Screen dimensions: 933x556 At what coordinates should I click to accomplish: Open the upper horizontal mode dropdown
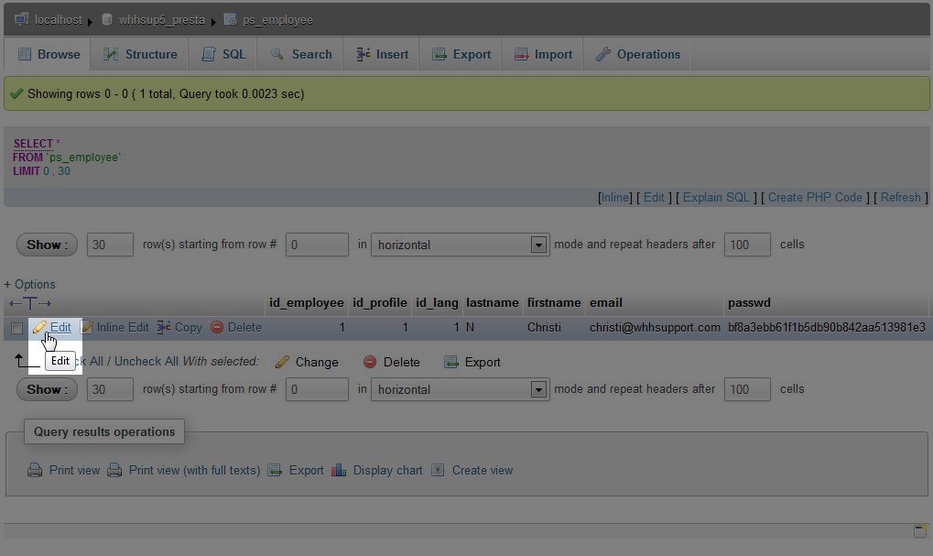pos(460,245)
